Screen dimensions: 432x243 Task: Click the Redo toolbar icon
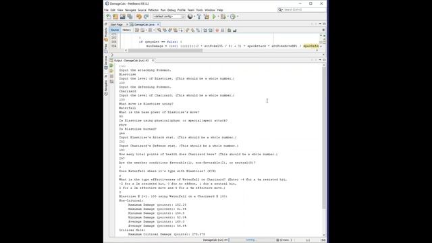[x=146, y=16]
